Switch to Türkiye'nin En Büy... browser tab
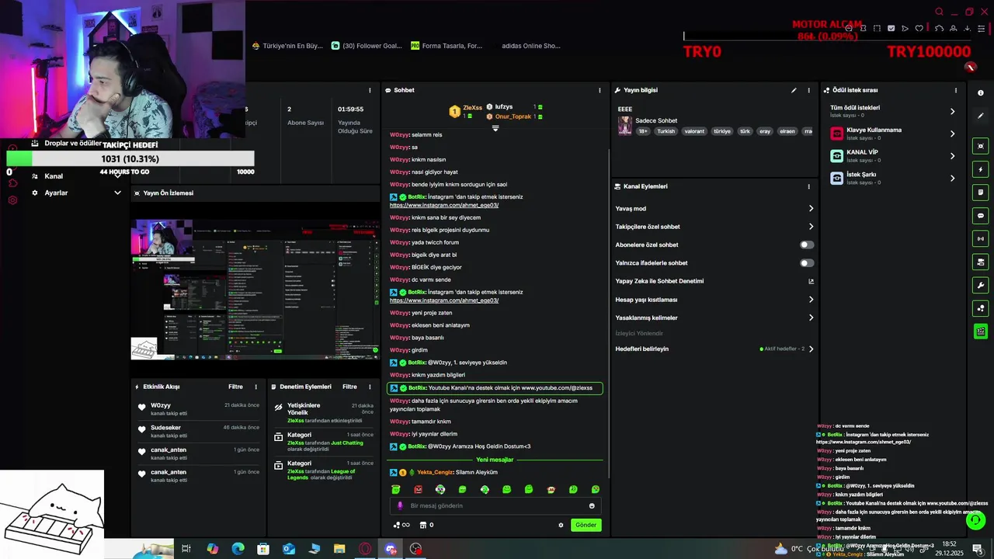The image size is (994, 559). tap(287, 46)
